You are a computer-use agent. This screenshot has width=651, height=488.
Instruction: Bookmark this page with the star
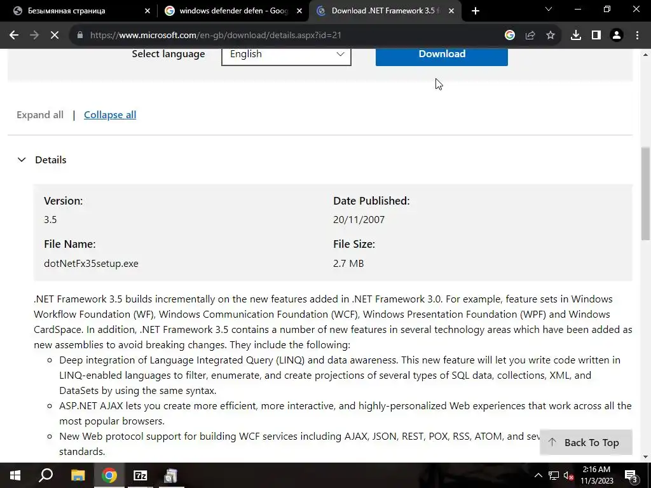click(x=551, y=36)
